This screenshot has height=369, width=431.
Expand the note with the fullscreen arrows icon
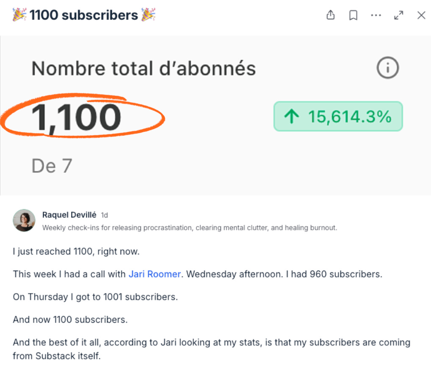coord(398,15)
